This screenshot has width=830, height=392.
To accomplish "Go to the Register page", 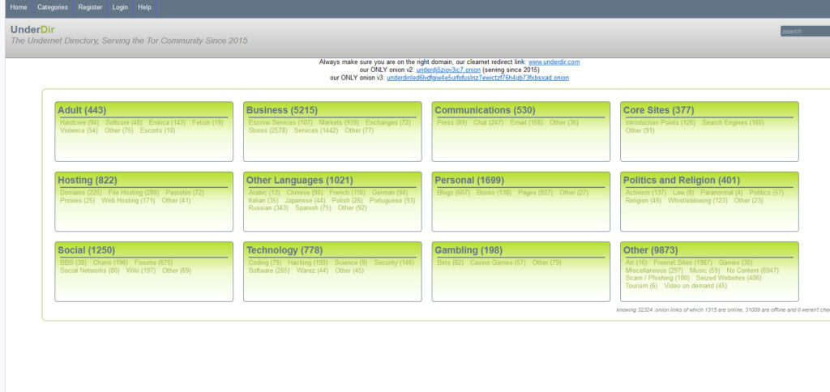I will [90, 7].
